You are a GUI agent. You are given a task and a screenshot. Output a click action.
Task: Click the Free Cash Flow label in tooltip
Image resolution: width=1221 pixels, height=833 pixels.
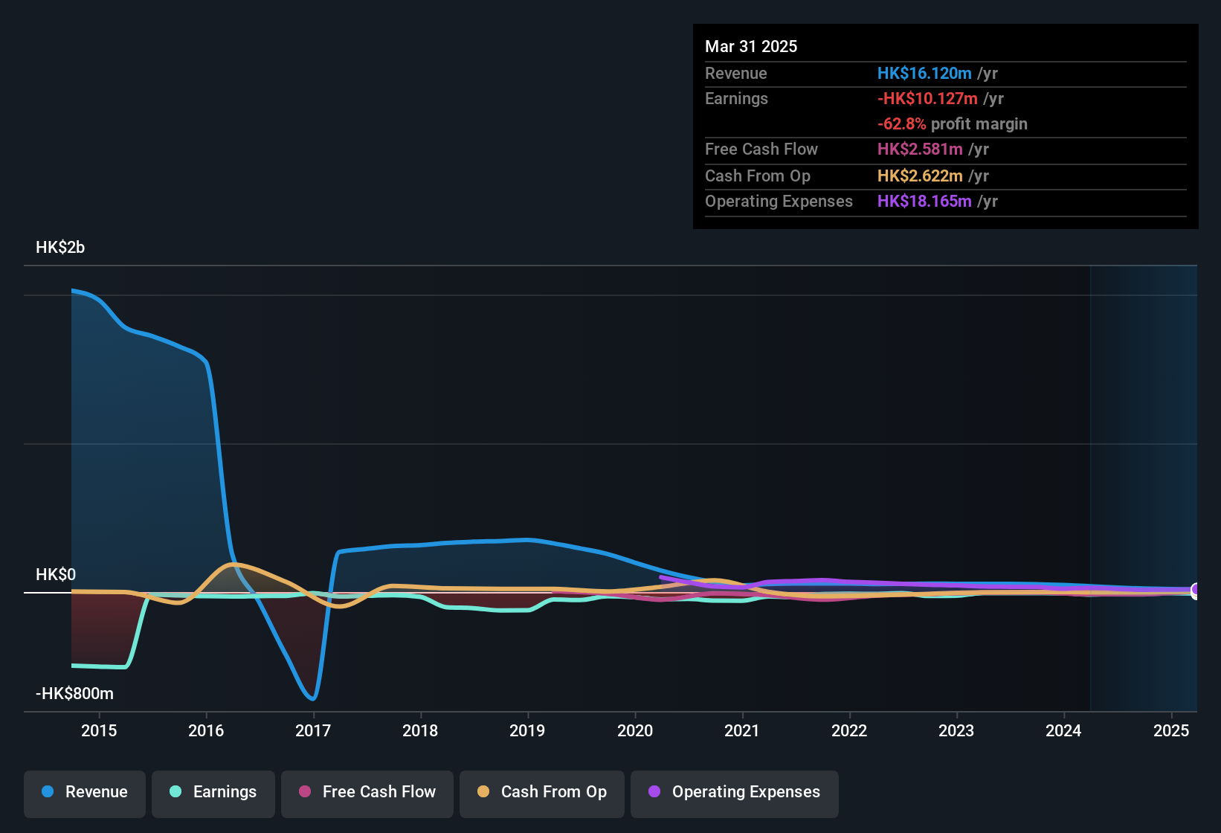click(x=761, y=149)
